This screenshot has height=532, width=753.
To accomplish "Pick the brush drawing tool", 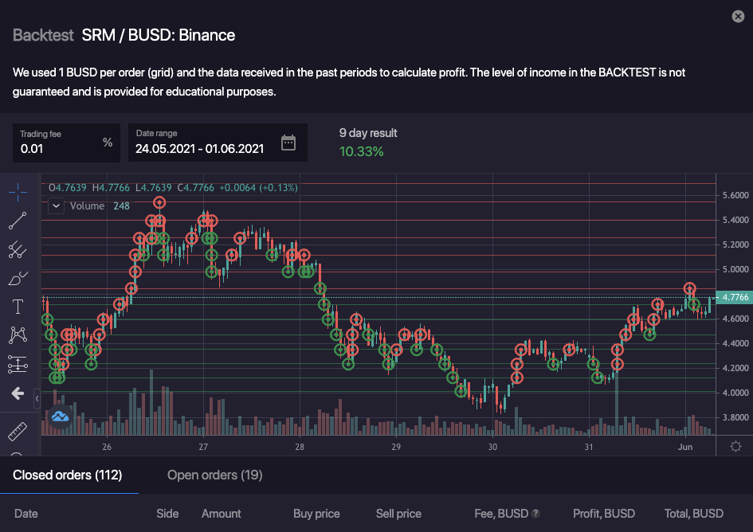I will pos(18,278).
